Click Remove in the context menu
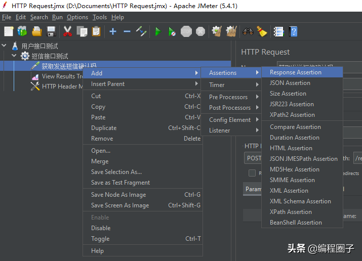The width and height of the screenshot is (362, 261). point(143,139)
